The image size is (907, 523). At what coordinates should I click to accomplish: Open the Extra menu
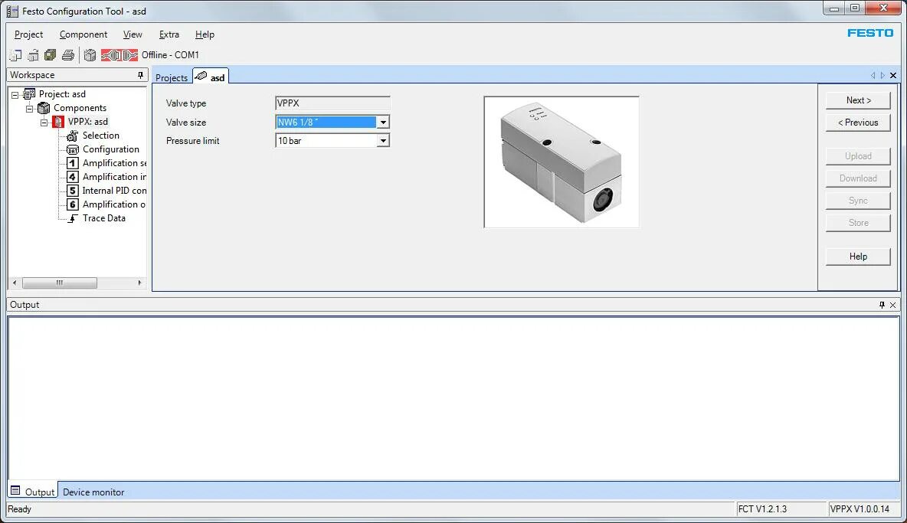pyautogui.click(x=169, y=34)
